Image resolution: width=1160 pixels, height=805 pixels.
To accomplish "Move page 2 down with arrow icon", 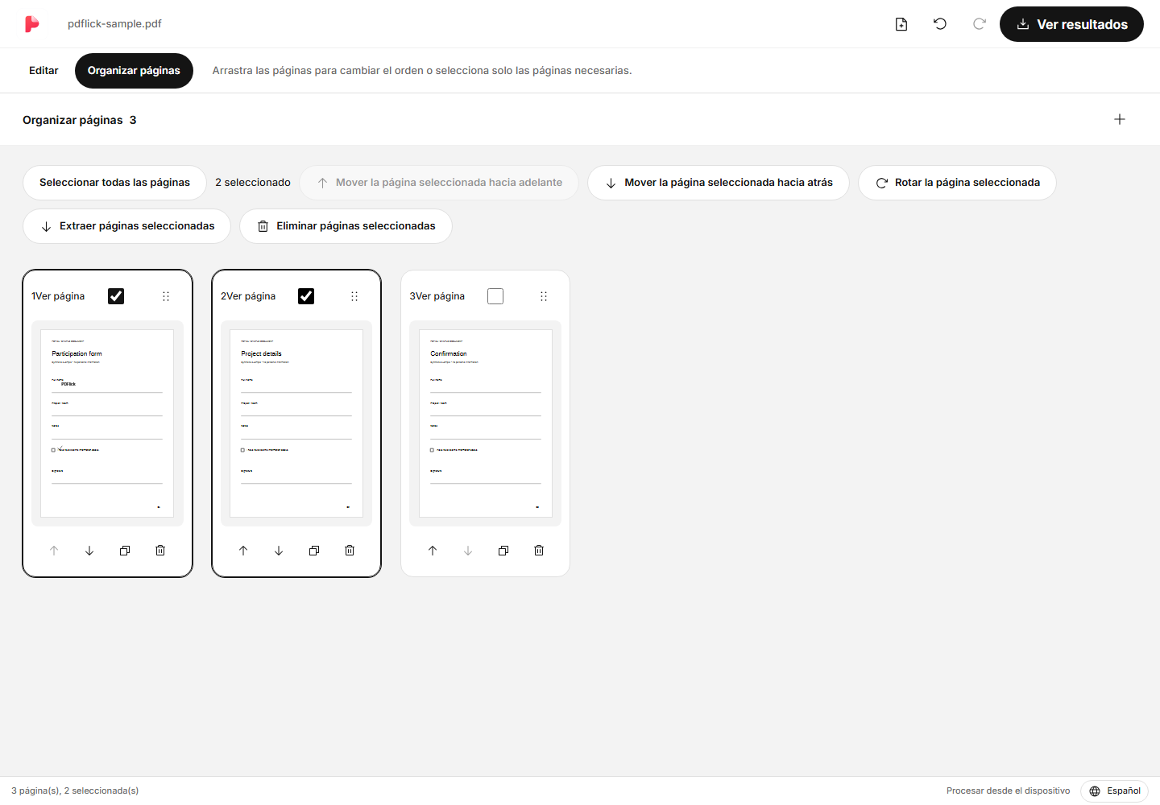I will coord(279,551).
